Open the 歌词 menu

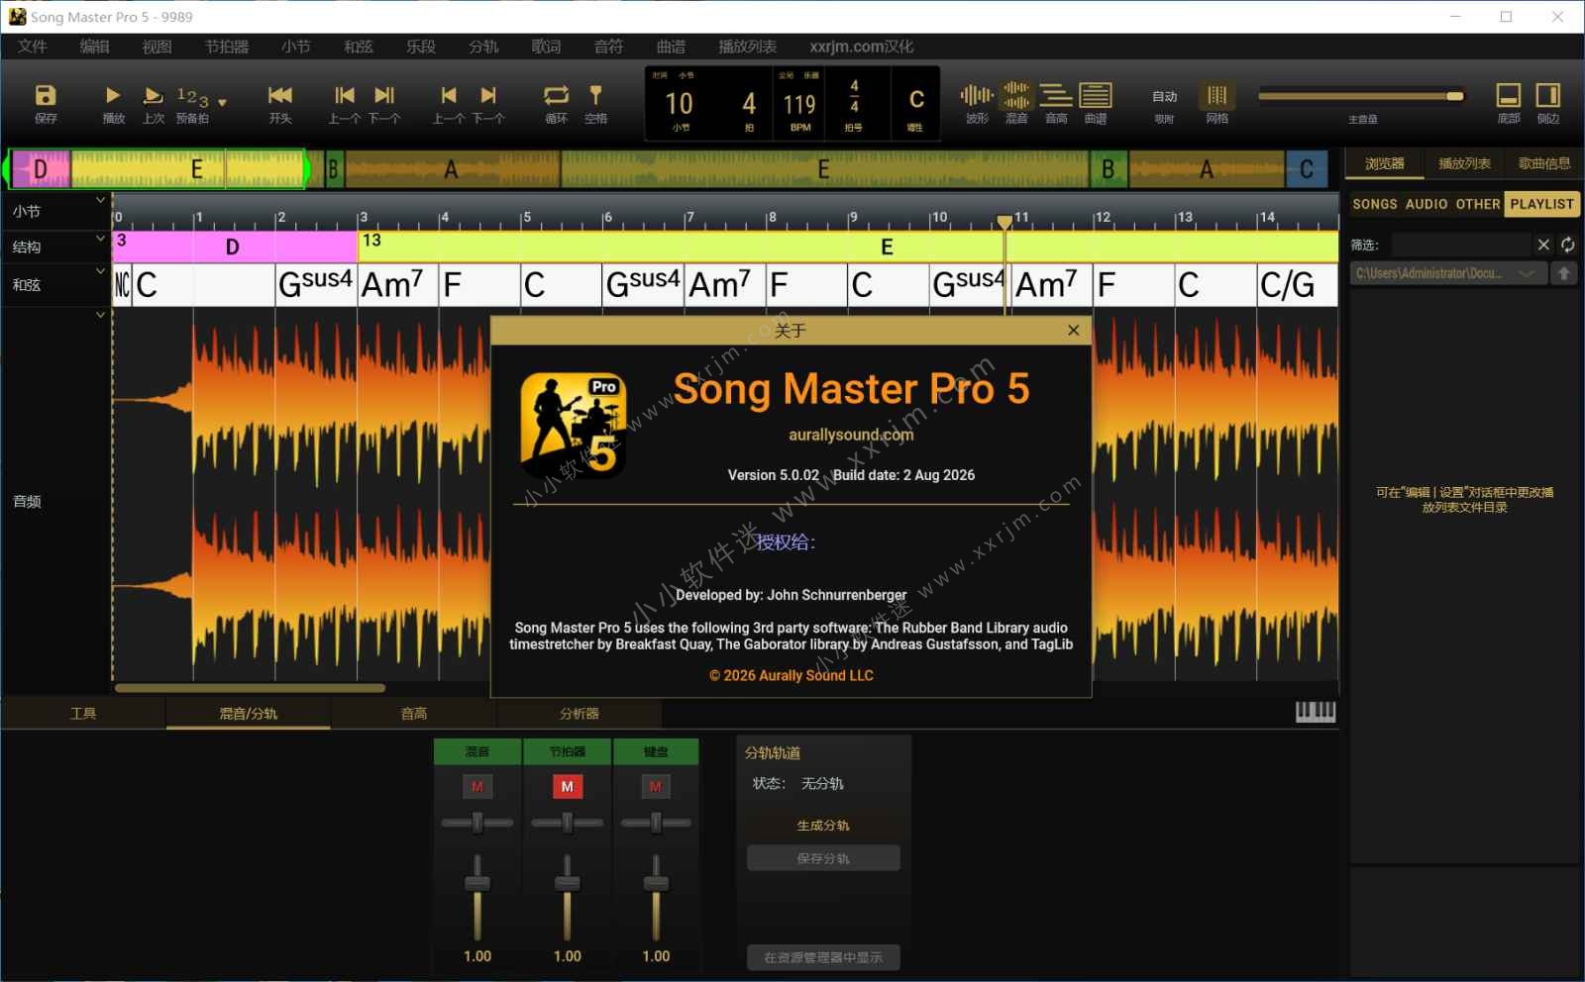coord(546,47)
